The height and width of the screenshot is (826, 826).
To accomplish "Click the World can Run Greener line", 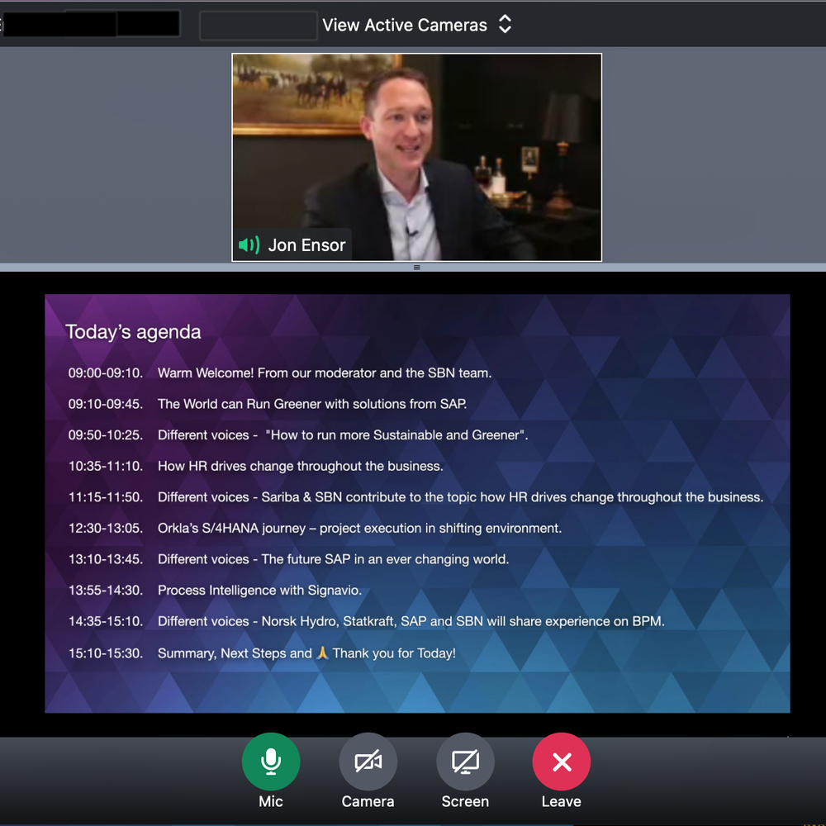I will click(x=267, y=404).
